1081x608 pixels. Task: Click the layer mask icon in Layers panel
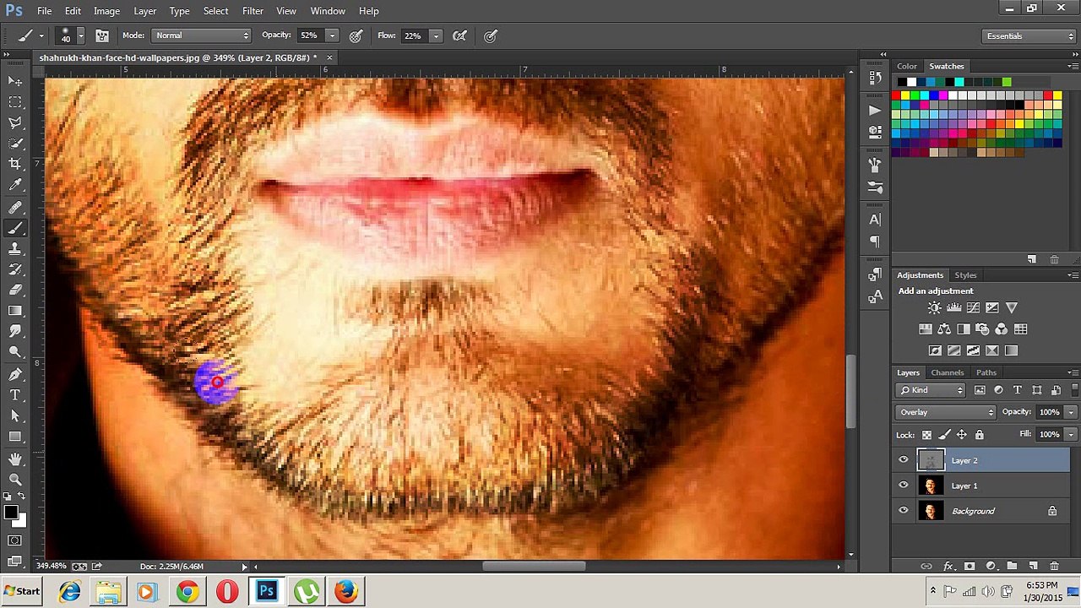pos(970,566)
